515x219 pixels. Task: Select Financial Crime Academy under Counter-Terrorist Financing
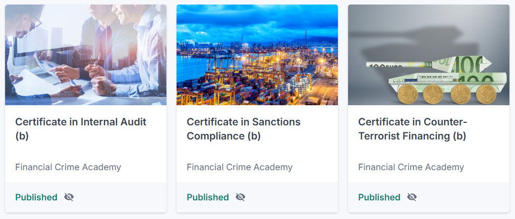(411, 167)
